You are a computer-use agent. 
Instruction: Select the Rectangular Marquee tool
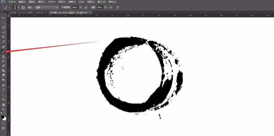(x=4, y=23)
